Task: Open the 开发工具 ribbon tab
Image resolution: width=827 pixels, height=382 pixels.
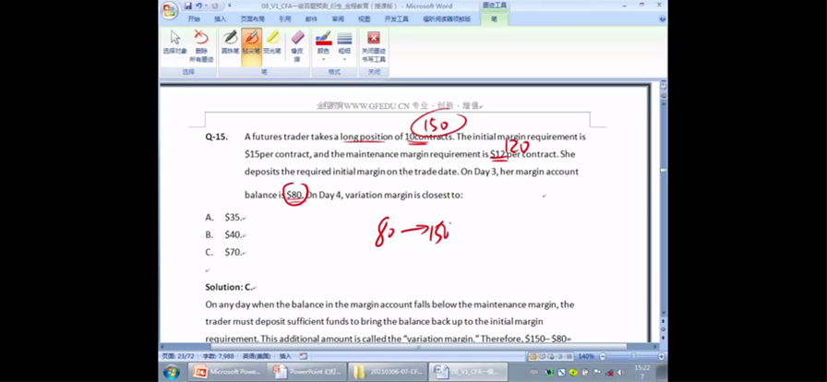Action: [x=396, y=19]
